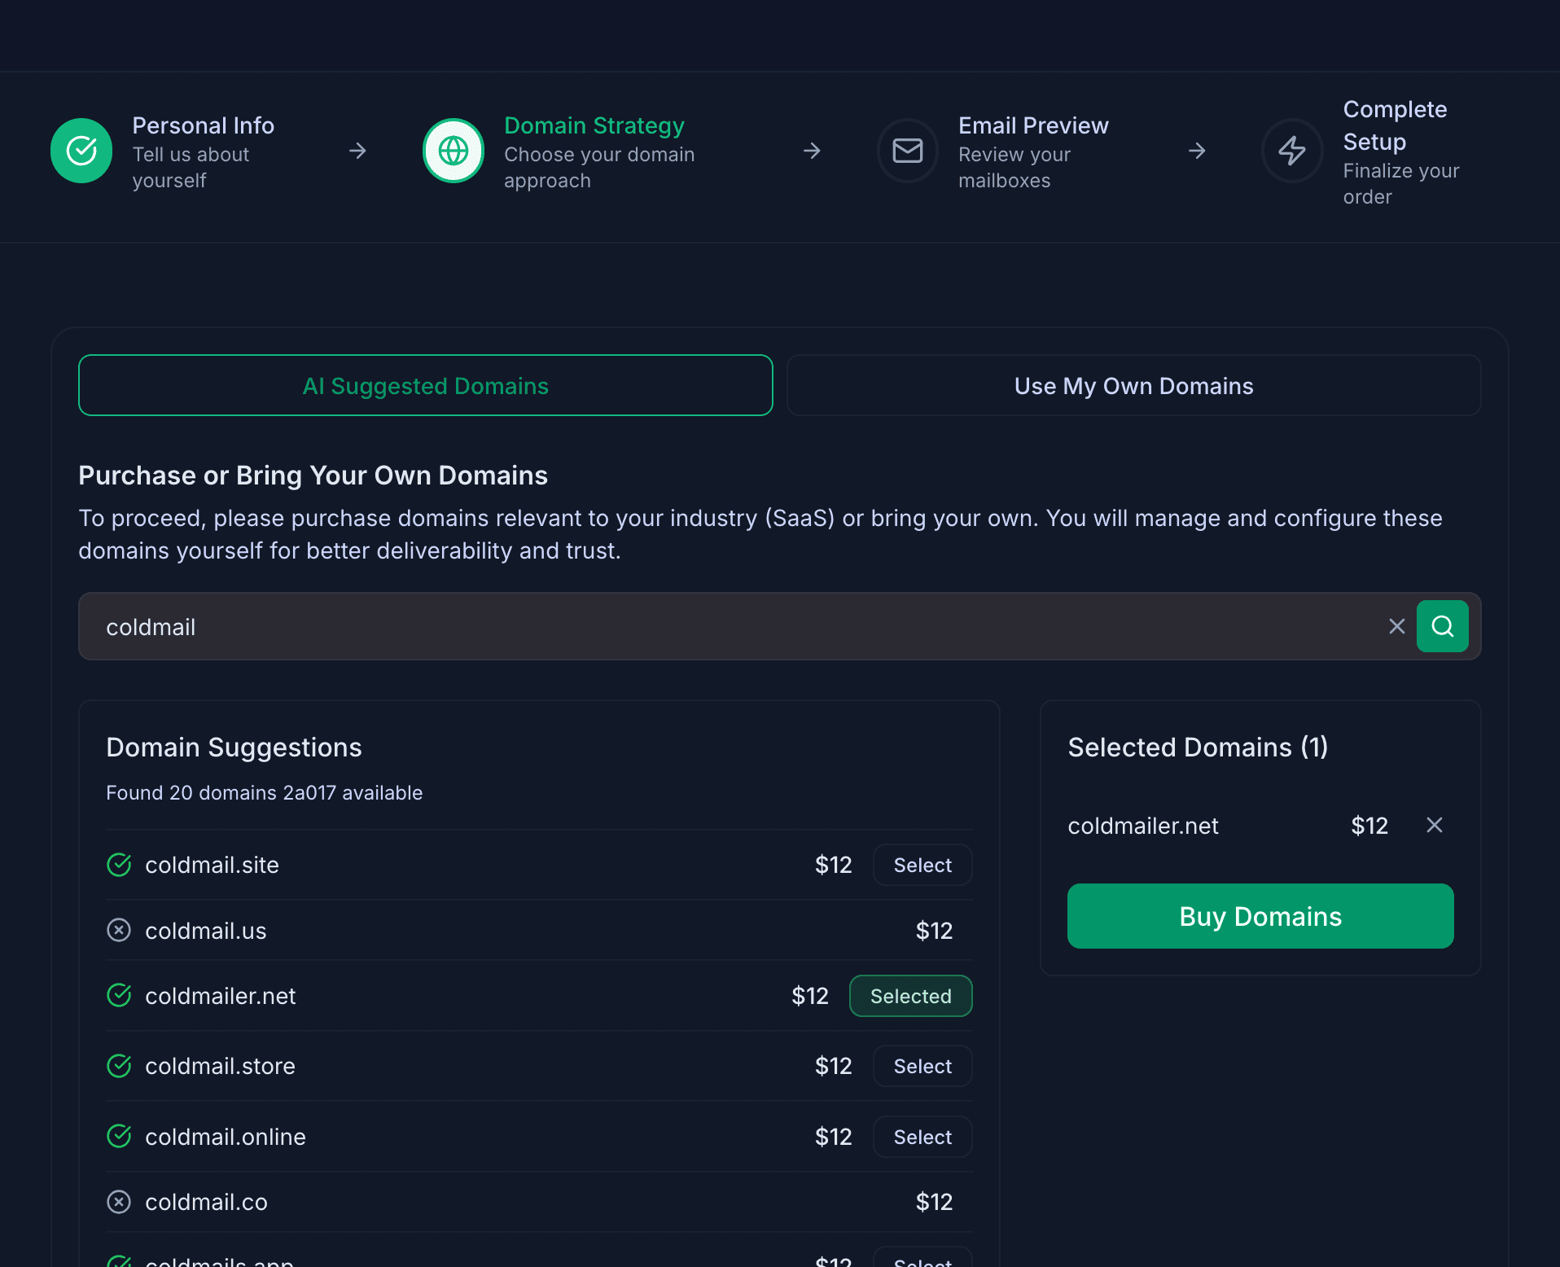Click the coldmail.site domain name
The height and width of the screenshot is (1267, 1560).
tap(212, 865)
